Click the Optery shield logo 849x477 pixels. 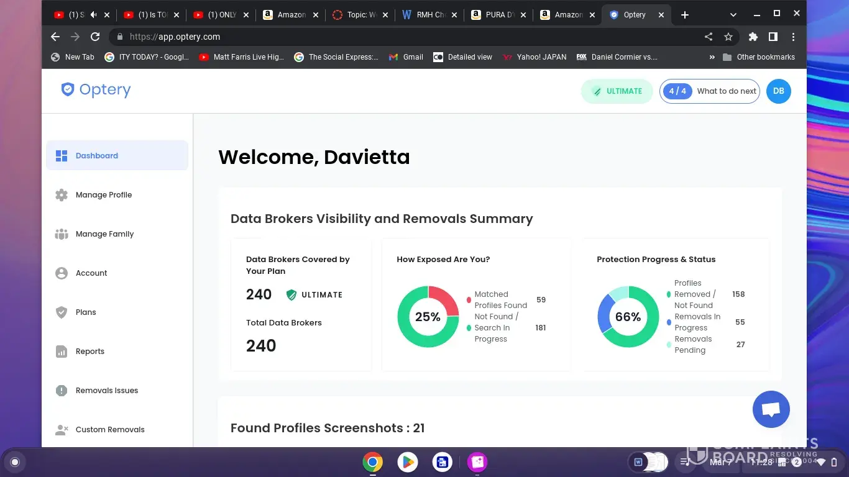pyautogui.click(x=67, y=89)
